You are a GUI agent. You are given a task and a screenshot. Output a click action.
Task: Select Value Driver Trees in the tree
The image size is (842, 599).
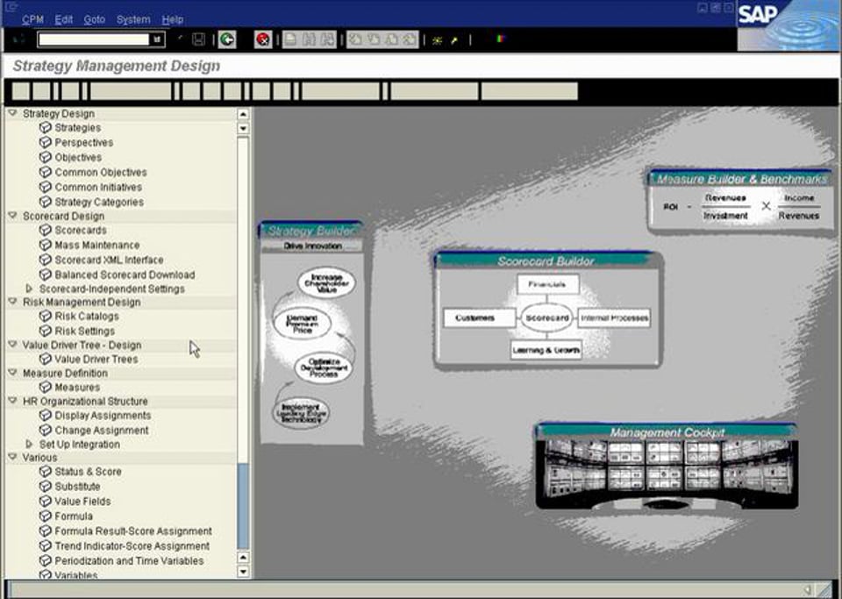96,360
